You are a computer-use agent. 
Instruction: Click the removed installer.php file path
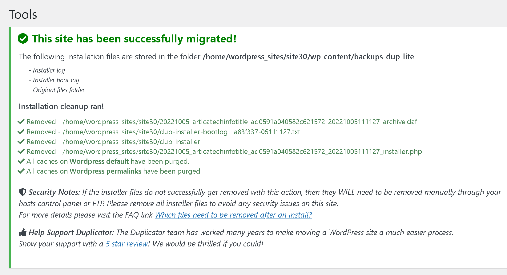242,151
